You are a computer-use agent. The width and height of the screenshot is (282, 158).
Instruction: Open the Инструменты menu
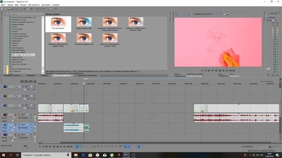[x=34, y=5]
